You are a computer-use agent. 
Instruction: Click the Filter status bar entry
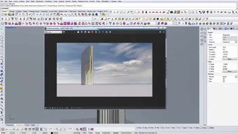(136, 133)
